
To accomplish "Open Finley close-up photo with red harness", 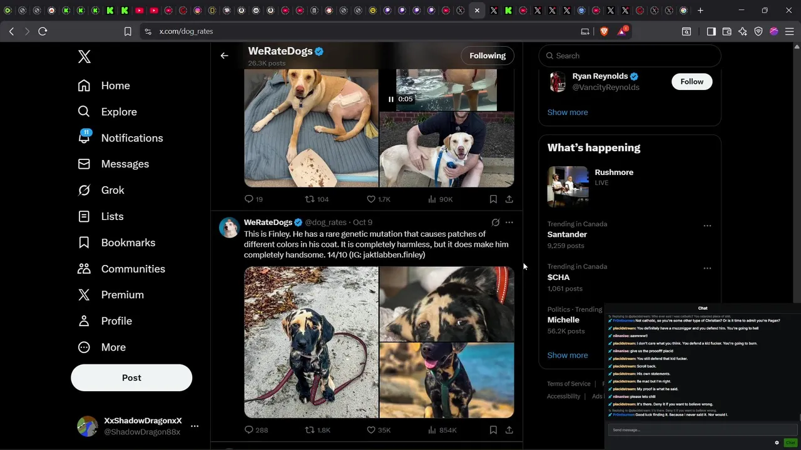I will [x=447, y=304].
